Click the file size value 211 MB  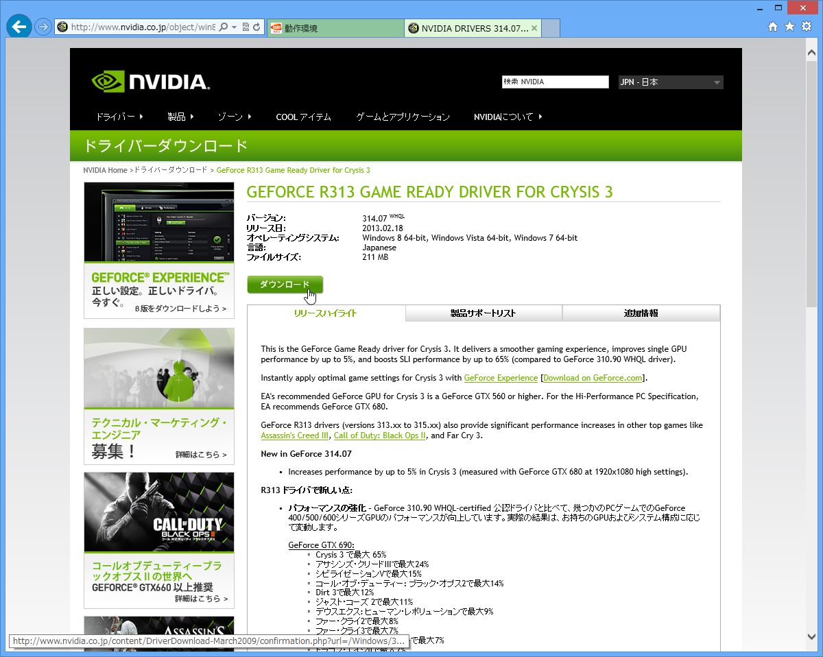(x=375, y=257)
